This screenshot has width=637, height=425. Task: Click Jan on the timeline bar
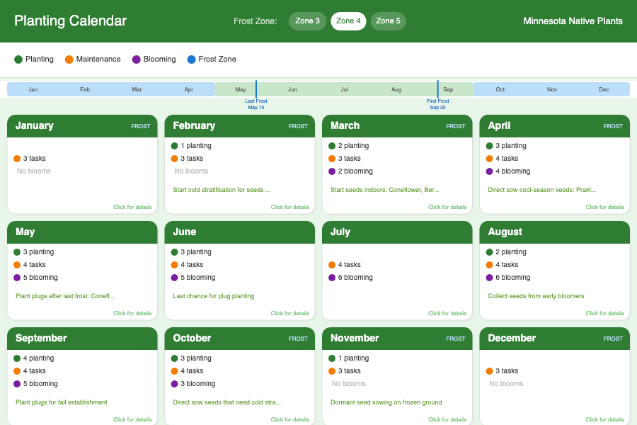pos(33,89)
